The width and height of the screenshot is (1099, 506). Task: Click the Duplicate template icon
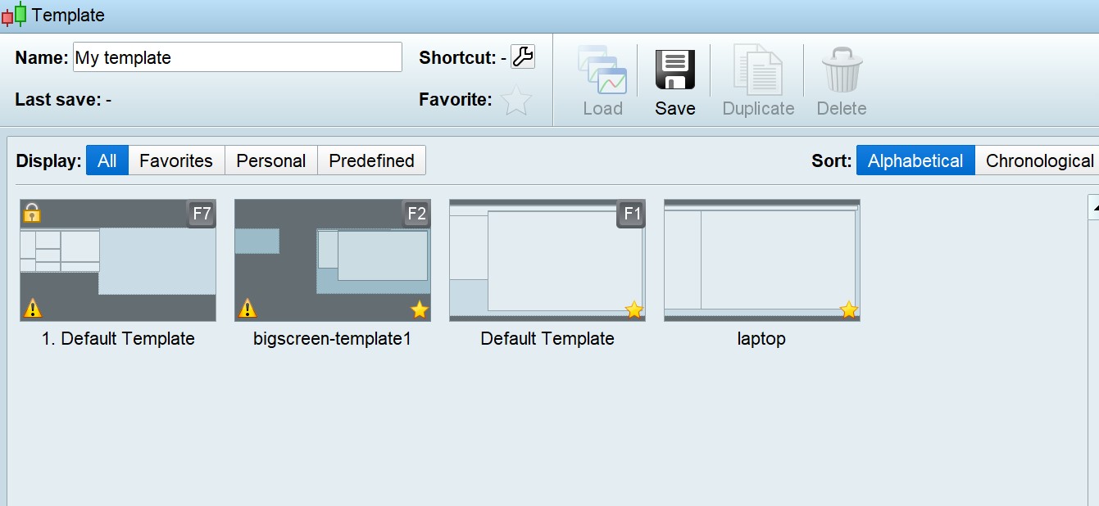(758, 70)
